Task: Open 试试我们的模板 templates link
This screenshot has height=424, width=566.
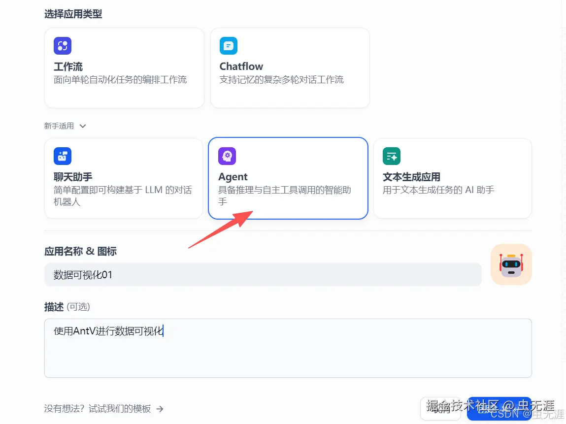Action: click(x=121, y=409)
